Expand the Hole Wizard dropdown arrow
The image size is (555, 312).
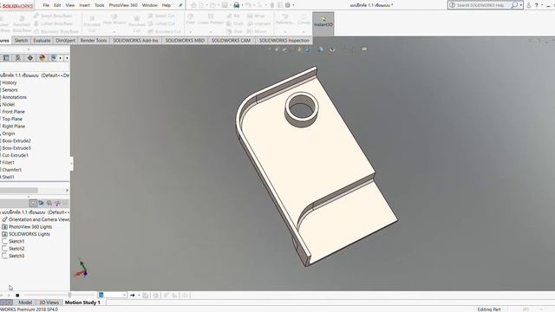[114, 32]
